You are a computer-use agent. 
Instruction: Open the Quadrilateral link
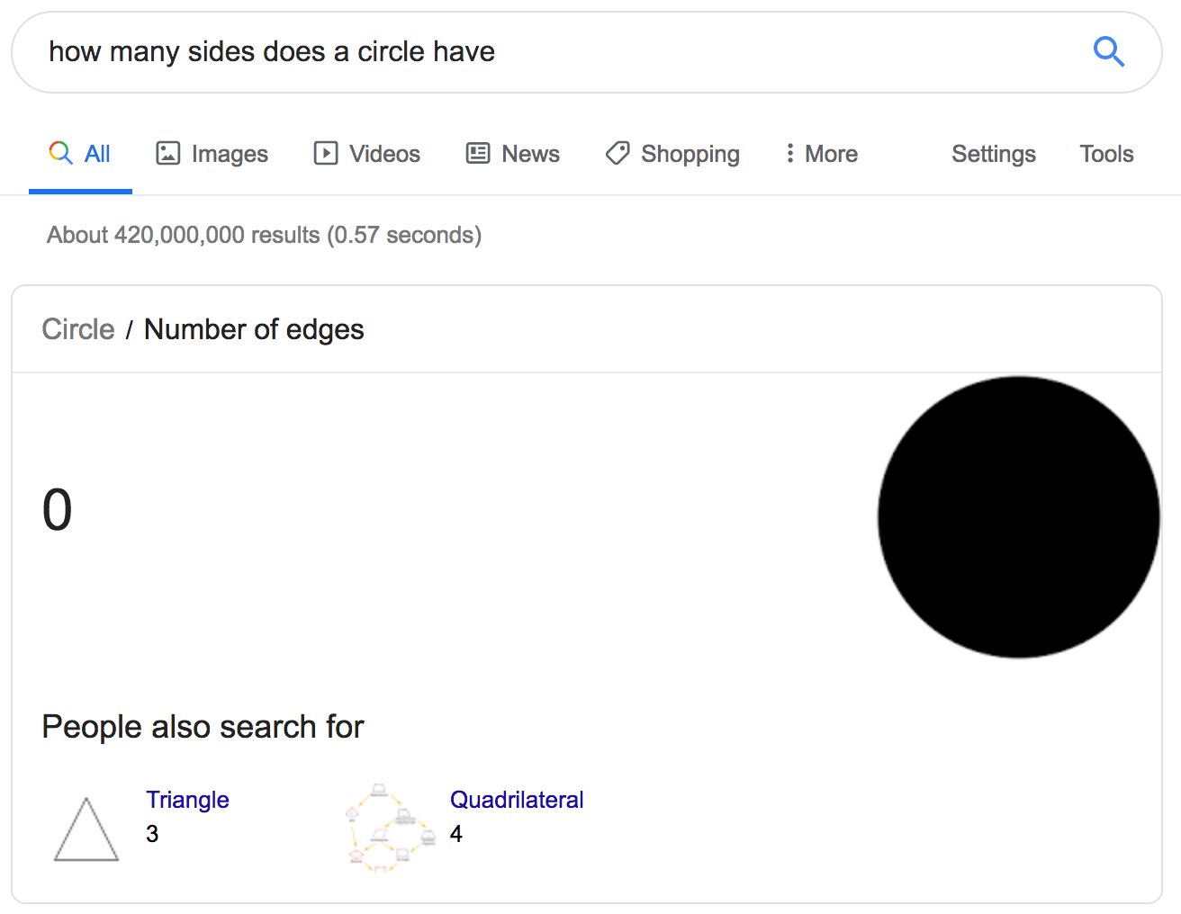517,800
